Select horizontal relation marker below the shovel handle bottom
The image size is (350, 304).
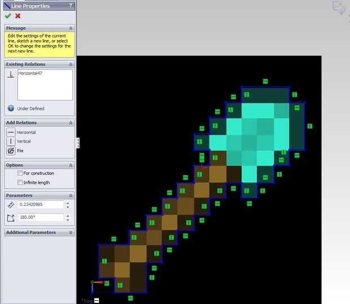[x=130, y=298]
